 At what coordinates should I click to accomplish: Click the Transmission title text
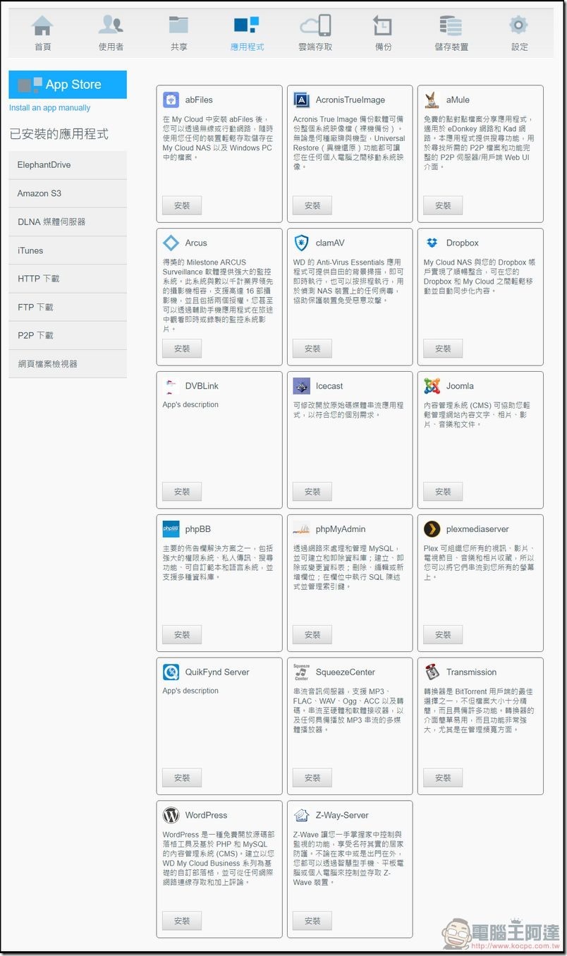click(471, 672)
